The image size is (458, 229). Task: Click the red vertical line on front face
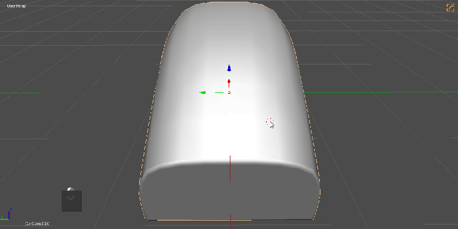point(230,170)
